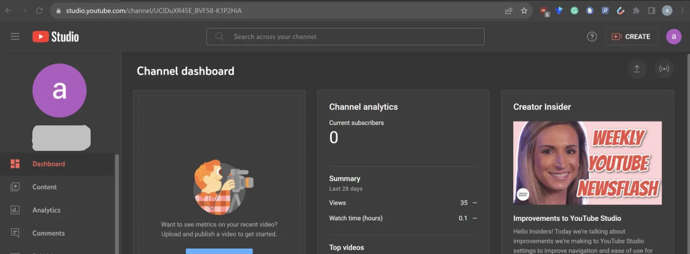The image size is (690, 254).
Task: Click the blue upload button under illustration
Action: tap(219, 251)
